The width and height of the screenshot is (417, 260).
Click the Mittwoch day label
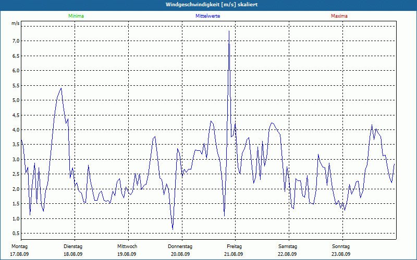127,246
